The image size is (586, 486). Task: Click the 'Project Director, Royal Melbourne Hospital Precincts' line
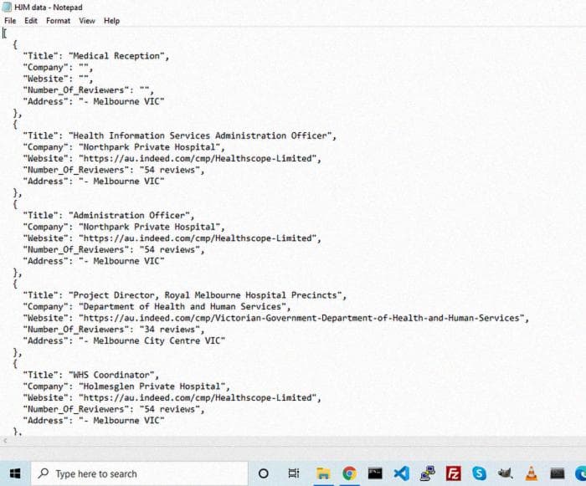(185, 295)
